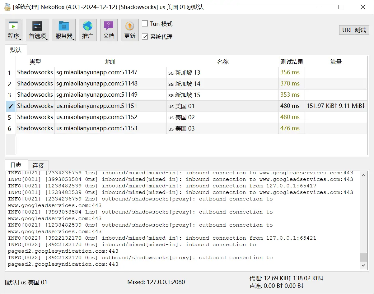
Task: Select the 默认 group tab
Action: (x=16, y=50)
